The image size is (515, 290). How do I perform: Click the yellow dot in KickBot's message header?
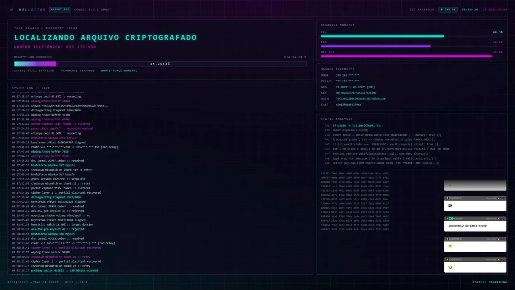click(499, 219)
